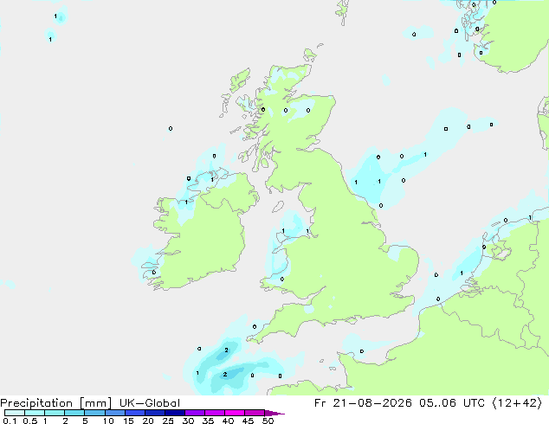Screen dimensions: 549x424
Task: Select the violet swatch between 35 and 40
Action: [215, 413]
